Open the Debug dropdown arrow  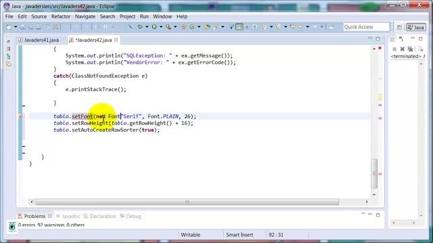point(147,27)
